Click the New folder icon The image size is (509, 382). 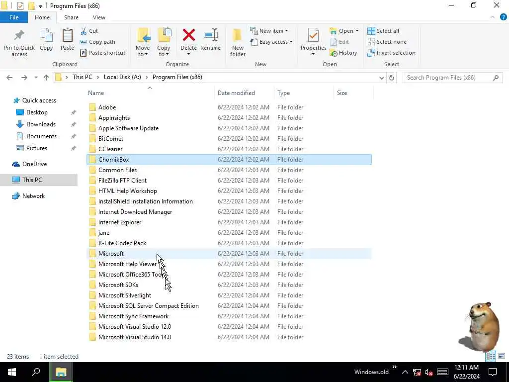(x=238, y=35)
